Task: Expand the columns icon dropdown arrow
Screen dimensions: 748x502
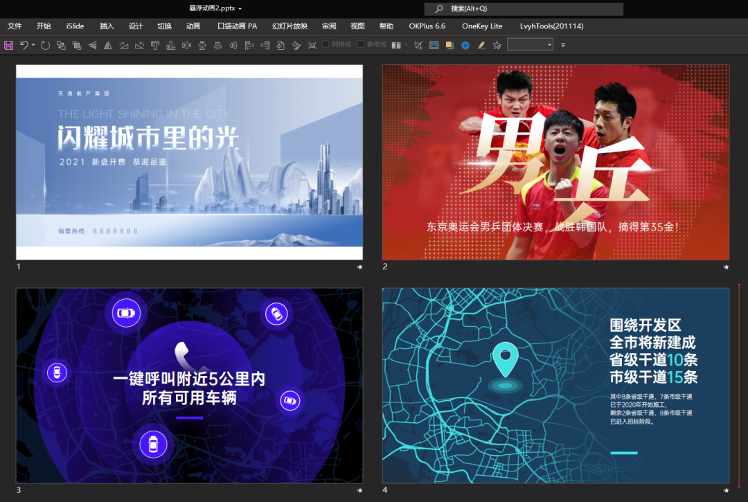Action: 405,45
